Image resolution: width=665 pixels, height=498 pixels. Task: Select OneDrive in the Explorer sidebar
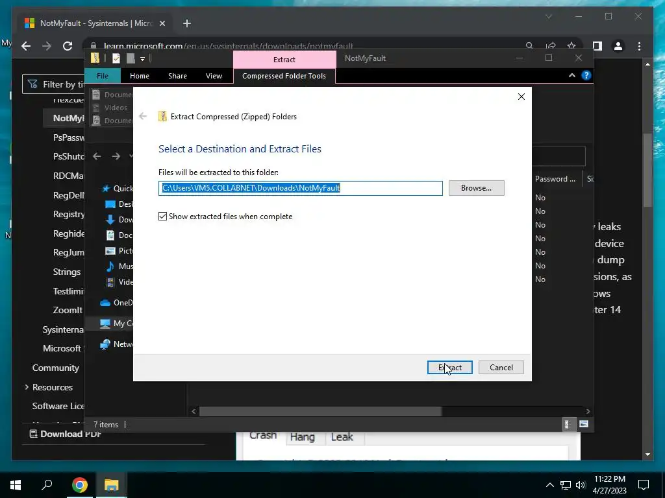[x=116, y=302]
